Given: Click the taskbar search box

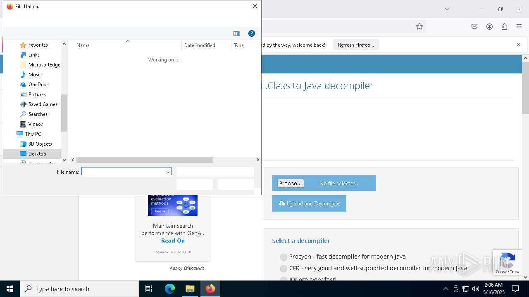Looking at the screenshot, I should (79, 289).
